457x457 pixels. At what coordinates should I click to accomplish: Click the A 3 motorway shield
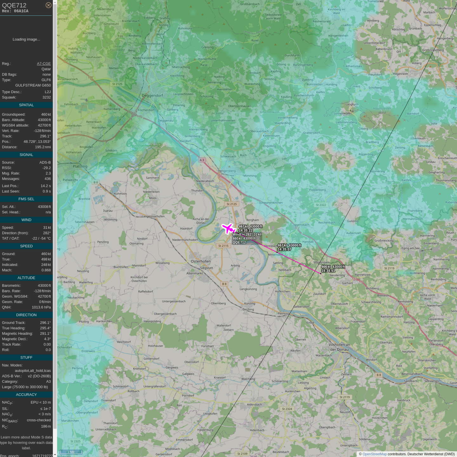(x=202, y=160)
